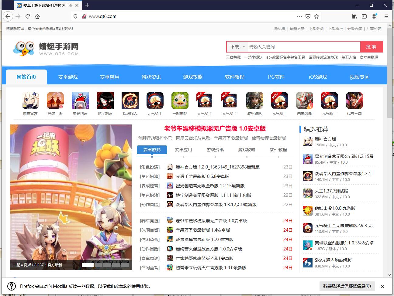Screen dimensions: 394x296
Task: Reload the page with the refresh icon
Action: click(x=28, y=16)
